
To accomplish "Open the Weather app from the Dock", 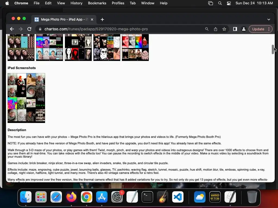I will click(x=200, y=197).
